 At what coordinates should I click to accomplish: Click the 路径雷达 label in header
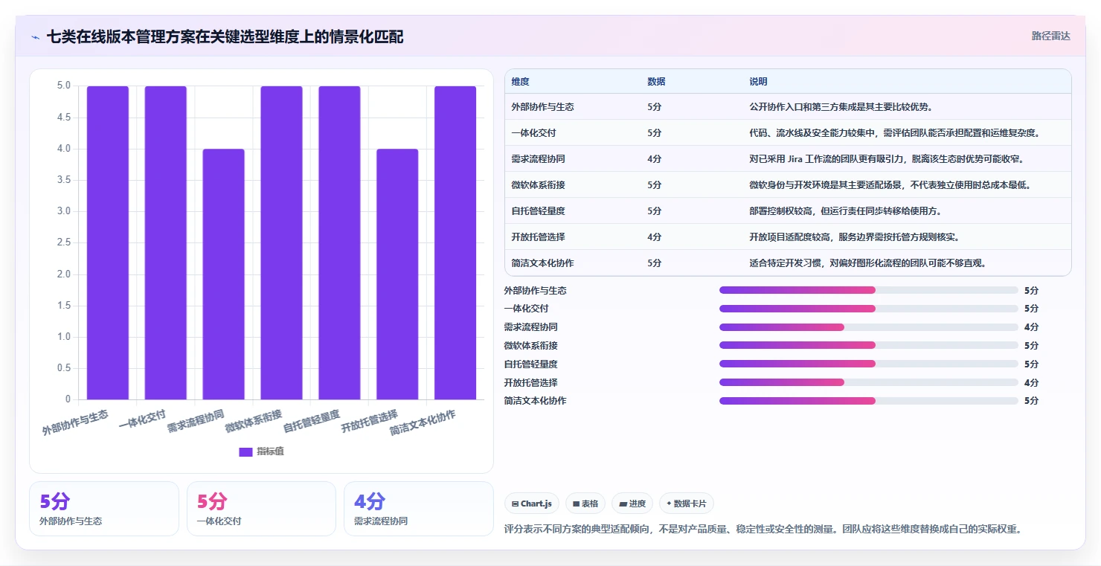click(1050, 36)
